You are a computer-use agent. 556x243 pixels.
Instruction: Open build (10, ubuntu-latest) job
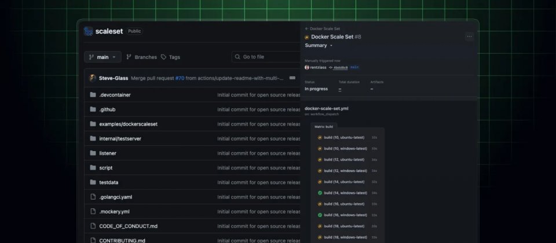345,138
